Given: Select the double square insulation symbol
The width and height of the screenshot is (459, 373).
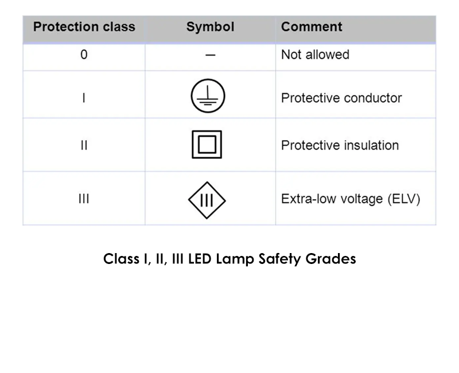Looking at the screenshot, I should click(x=207, y=145).
